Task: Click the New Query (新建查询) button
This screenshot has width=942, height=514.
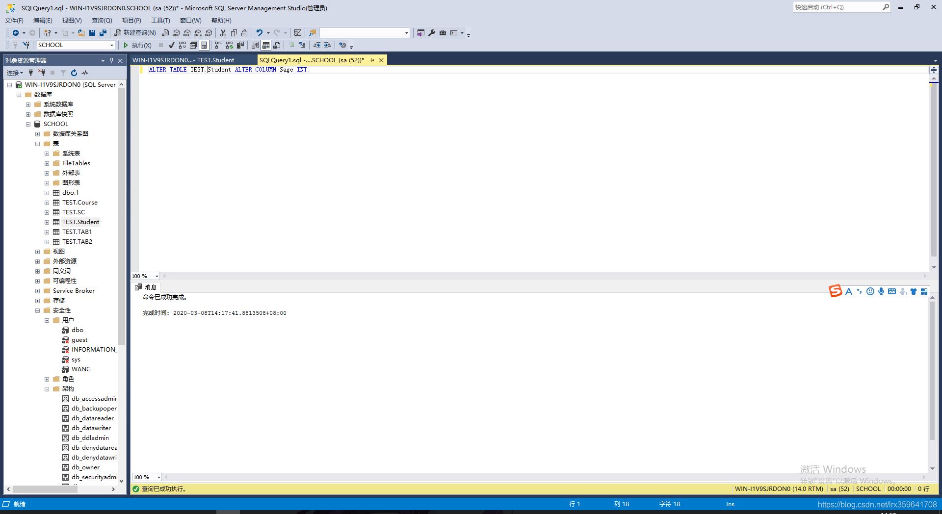Action: point(135,33)
